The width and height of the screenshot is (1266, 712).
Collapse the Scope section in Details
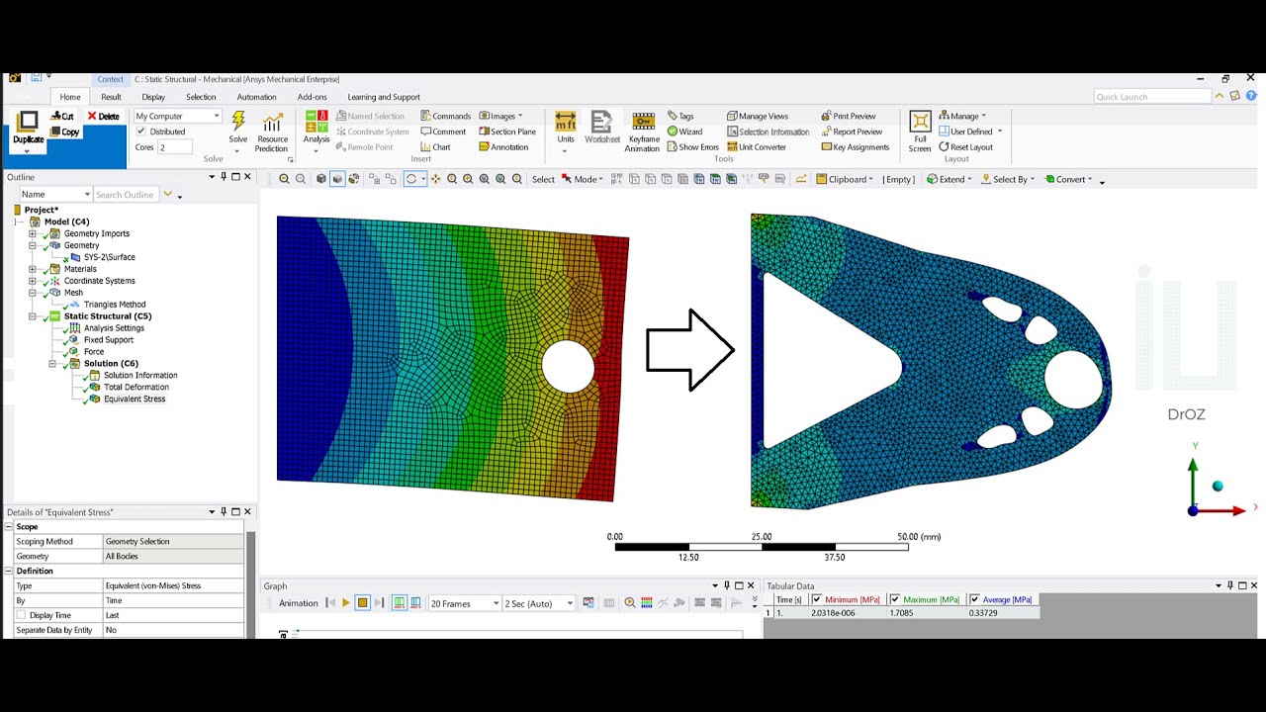(8, 527)
